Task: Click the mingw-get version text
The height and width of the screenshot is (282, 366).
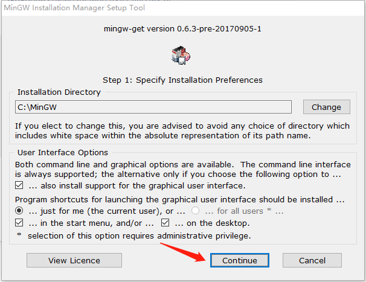Action: (x=182, y=28)
